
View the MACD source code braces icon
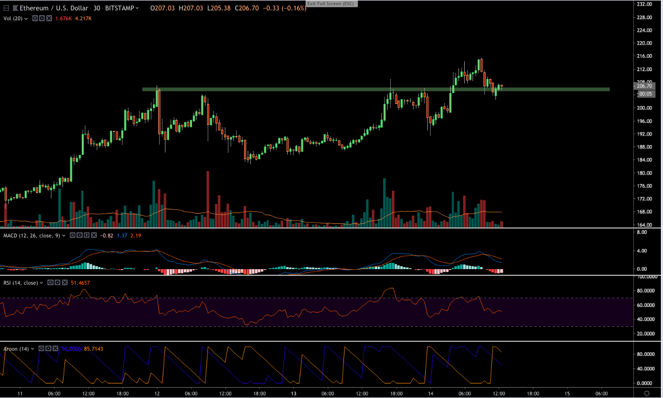point(86,235)
